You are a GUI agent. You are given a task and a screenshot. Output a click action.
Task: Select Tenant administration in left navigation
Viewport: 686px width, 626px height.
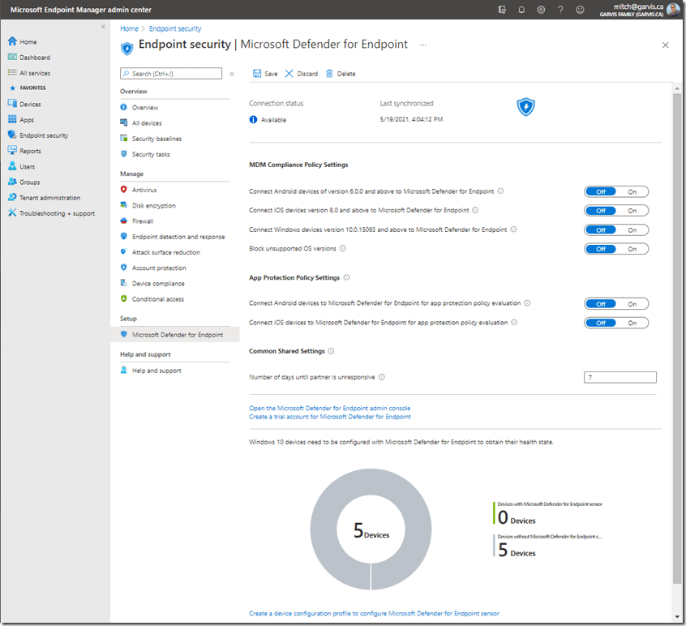(x=49, y=198)
